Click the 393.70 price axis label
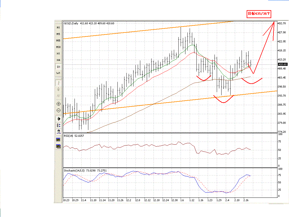Screen dimensions: 289x217 click(282, 96)
